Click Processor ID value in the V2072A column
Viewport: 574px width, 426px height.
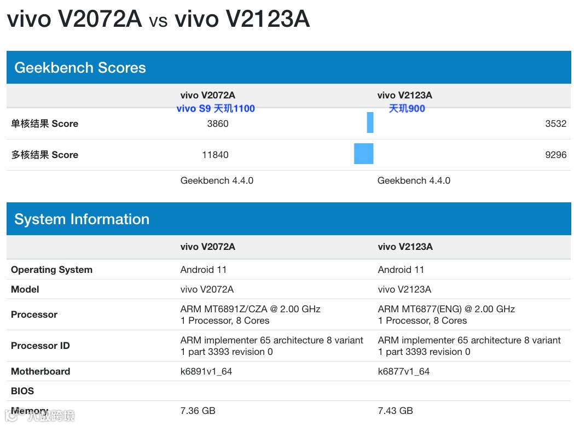pos(271,346)
